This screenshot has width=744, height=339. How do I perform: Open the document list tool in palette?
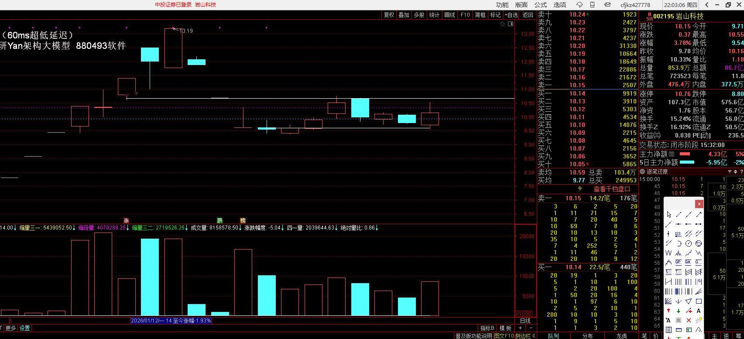click(x=669, y=330)
